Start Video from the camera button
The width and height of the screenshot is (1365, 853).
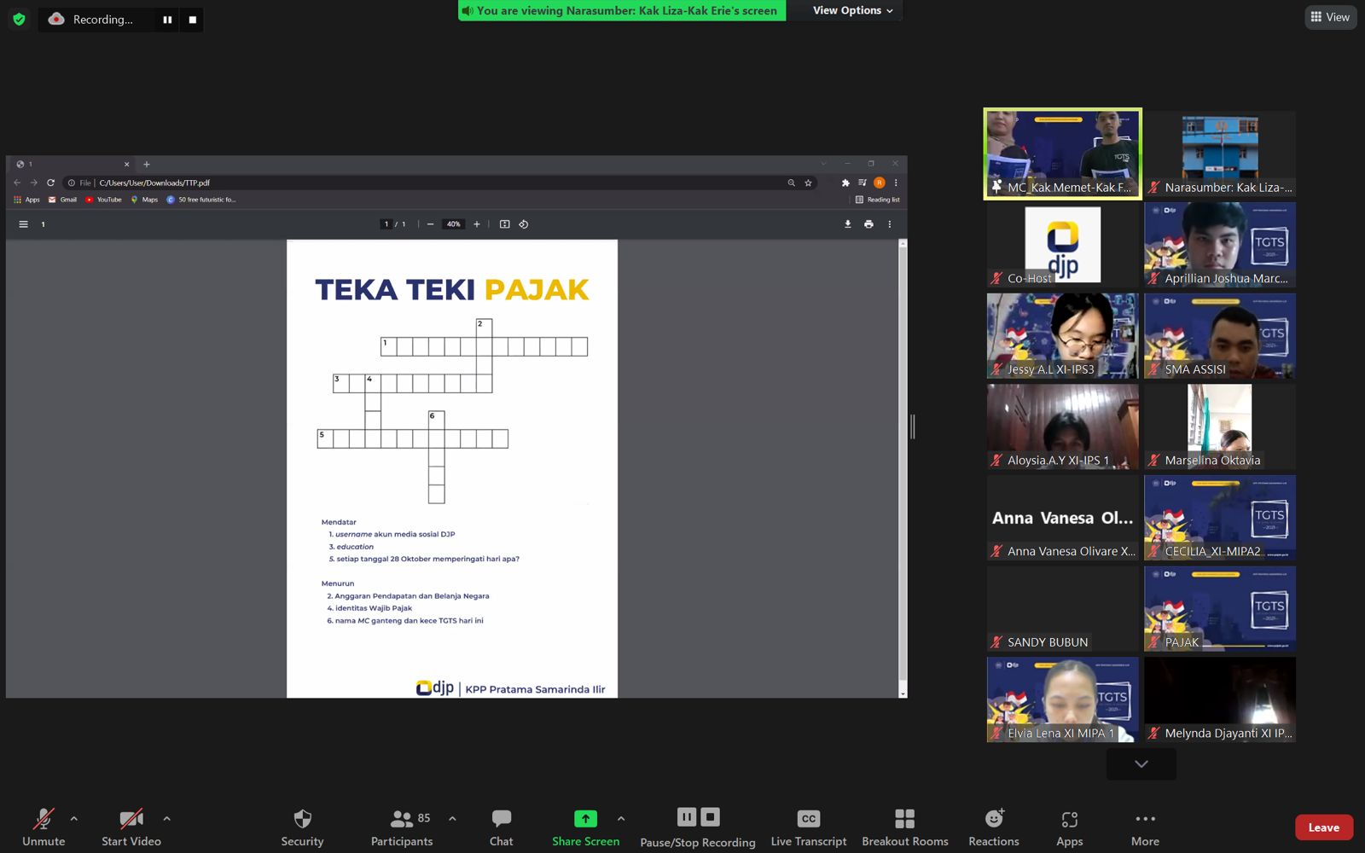click(x=131, y=827)
